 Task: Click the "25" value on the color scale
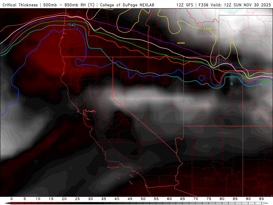pyautogui.click(x=77, y=199)
